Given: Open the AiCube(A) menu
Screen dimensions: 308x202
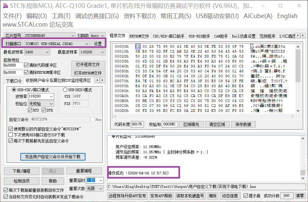Looking at the screenshot, I should [x=258, y=16].
